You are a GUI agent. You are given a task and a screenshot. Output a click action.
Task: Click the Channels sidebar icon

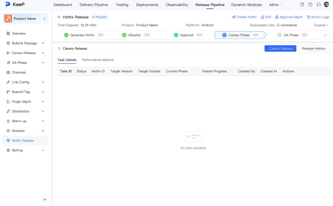click(8, 72)
